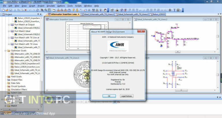Click the lightning bolt Analyze icon
Image resolution: width=222 pixels, height=118 pixels.
click(x=73, y=10)
